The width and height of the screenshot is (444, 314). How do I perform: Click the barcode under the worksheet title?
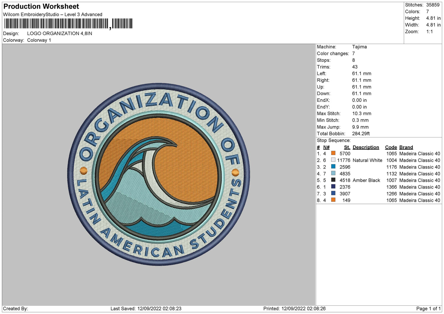pyautogui.click(x=68, y=24)
